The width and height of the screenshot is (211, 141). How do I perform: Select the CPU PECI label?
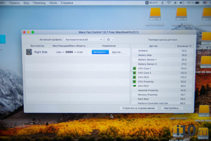[143, 77]
